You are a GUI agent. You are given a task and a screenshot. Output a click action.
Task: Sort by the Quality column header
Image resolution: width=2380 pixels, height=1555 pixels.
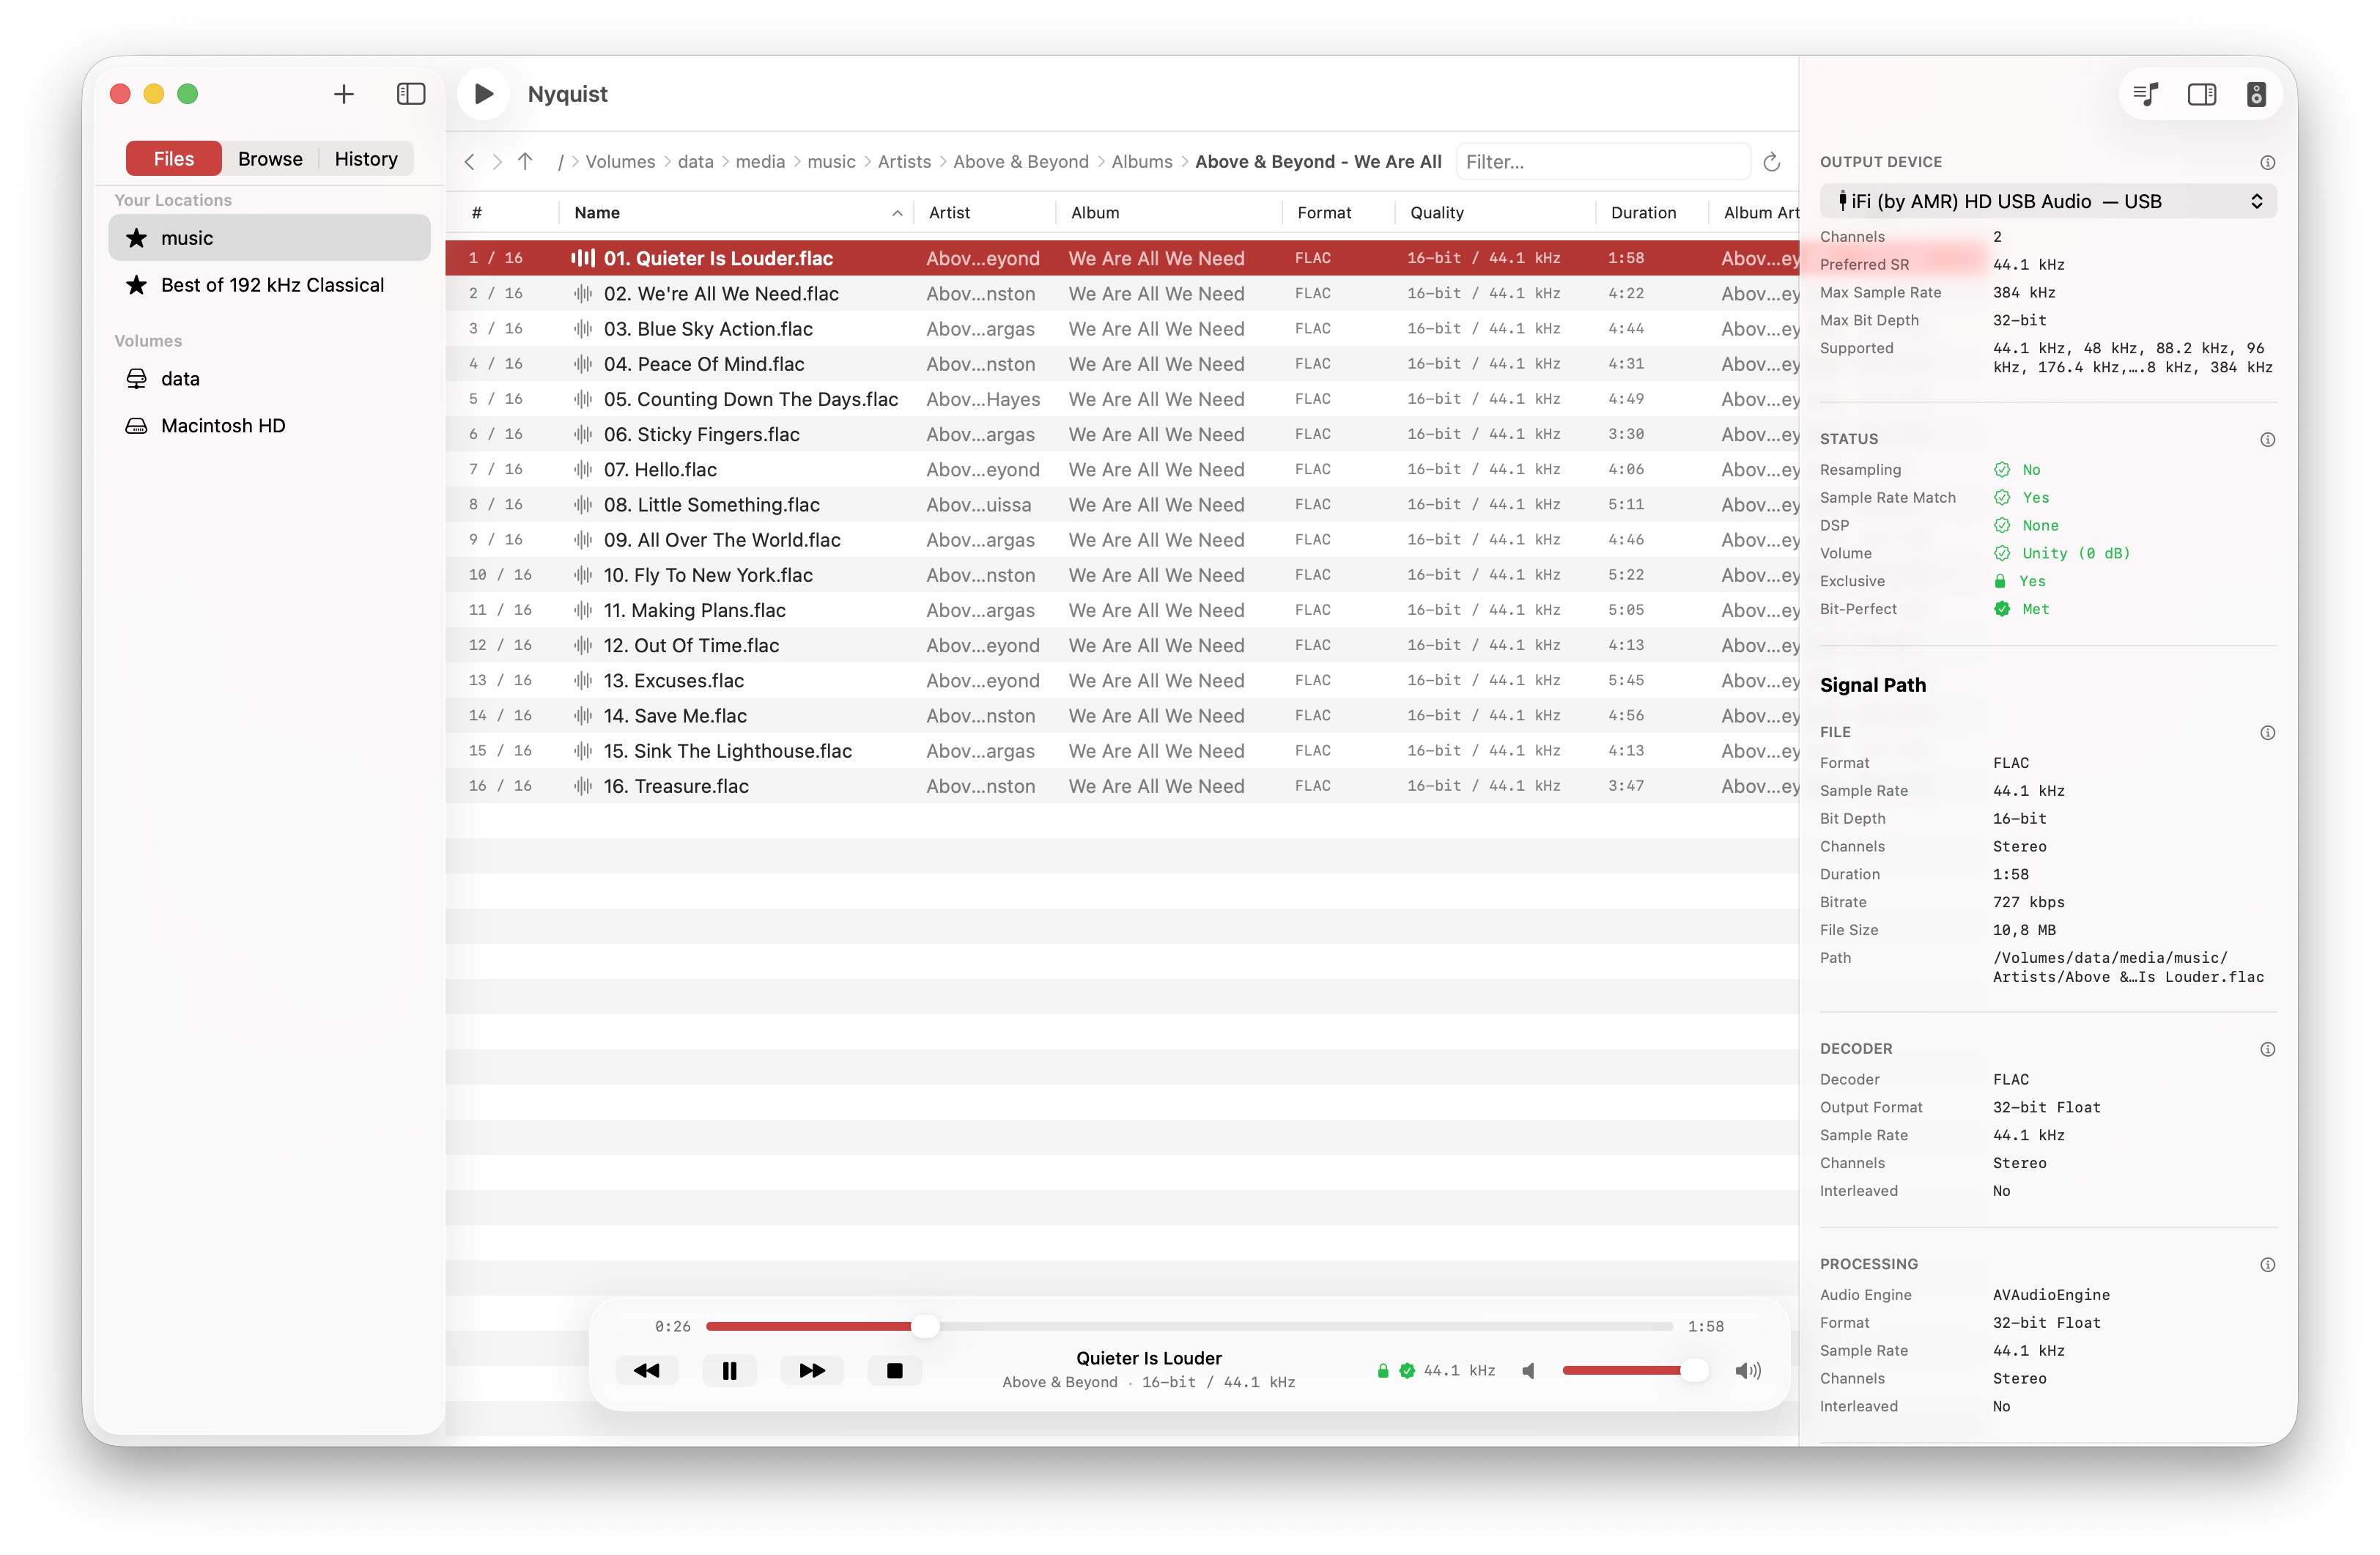pos(1496,213)
